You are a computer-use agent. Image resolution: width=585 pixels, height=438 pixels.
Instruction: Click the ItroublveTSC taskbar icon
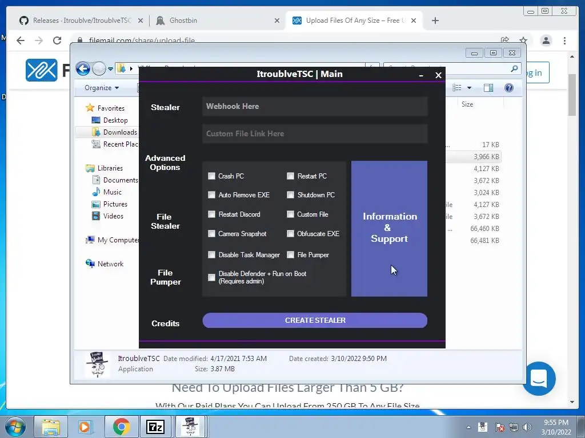(x=190, y=427)
